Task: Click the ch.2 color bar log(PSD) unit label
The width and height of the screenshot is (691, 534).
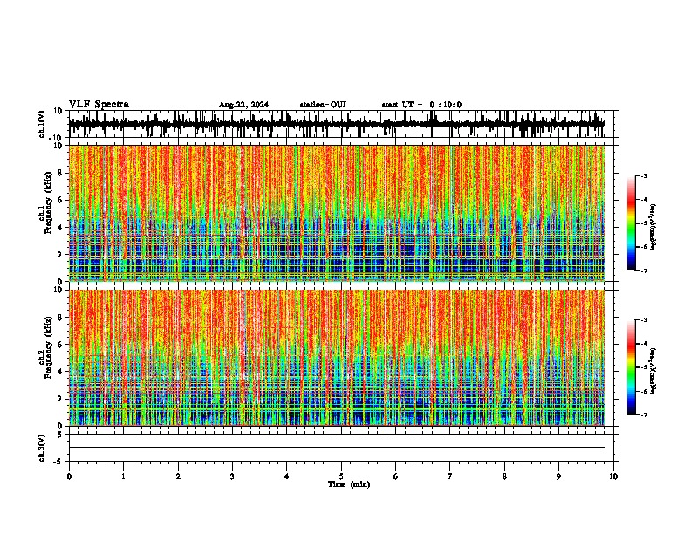Action: click(653, 371)
